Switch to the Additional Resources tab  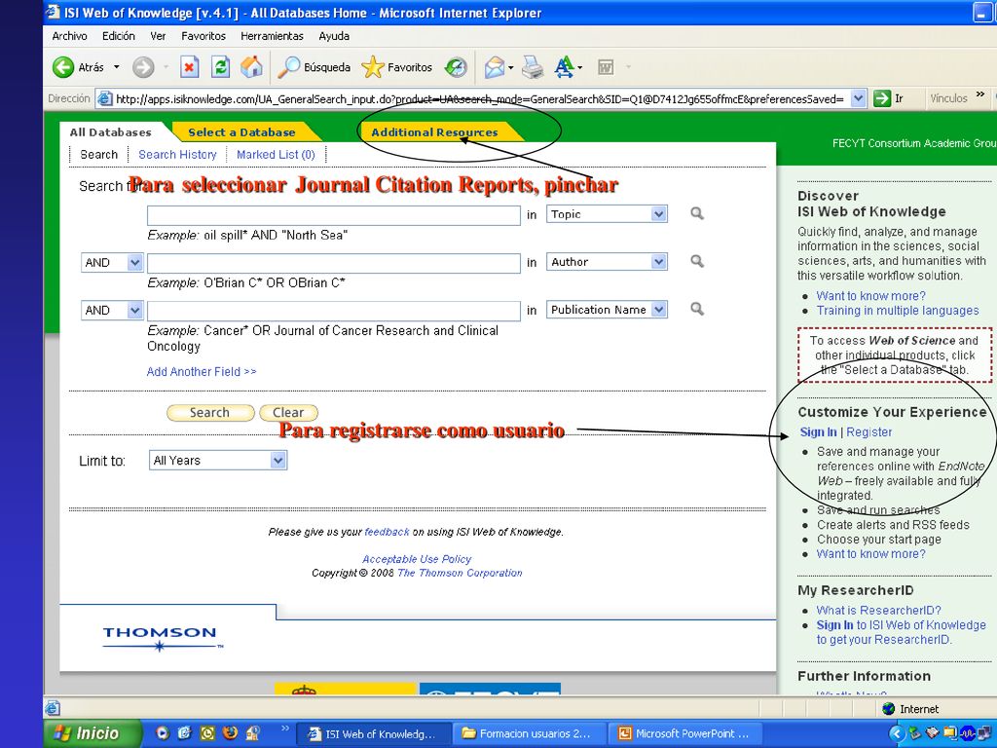(x=434, y=132)
